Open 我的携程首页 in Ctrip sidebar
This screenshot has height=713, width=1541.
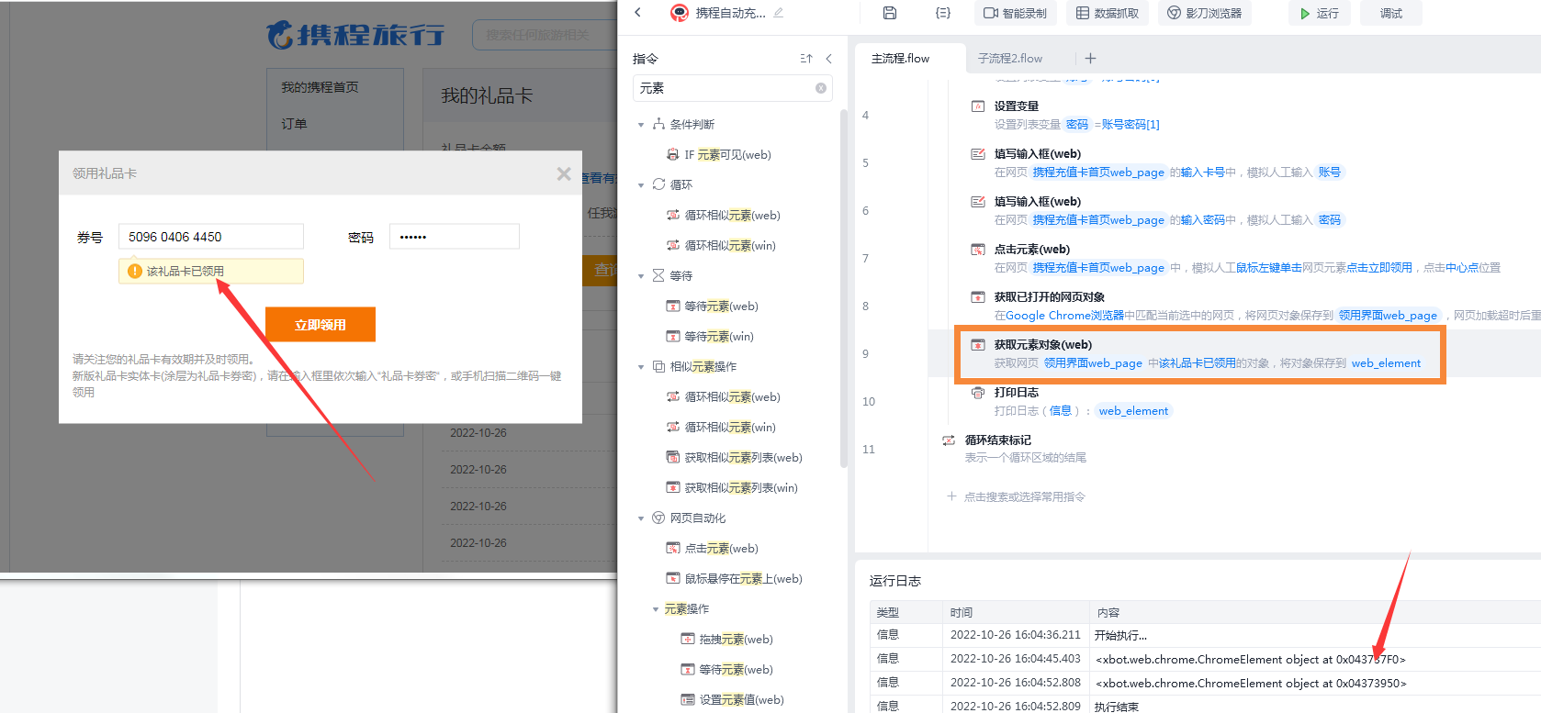click(320, 87)
